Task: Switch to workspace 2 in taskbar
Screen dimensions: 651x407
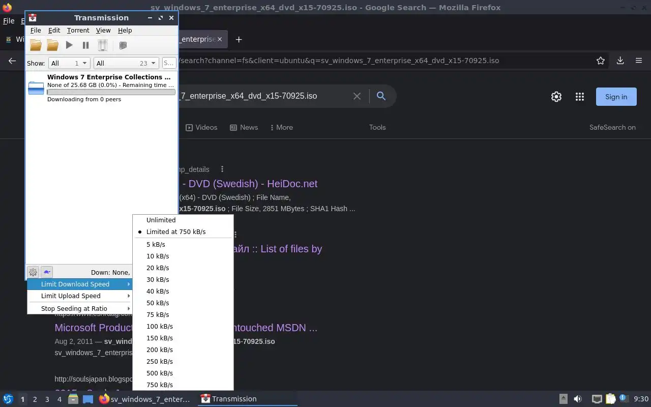Action: point(35,399)
